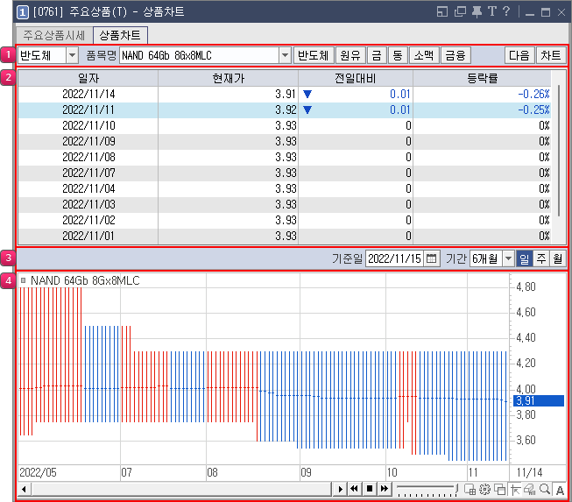Viewport: 572px width, 502px height.
Task: Open the 품목명 NAND 64Gb dropdown
Action: tap(285, 55)
